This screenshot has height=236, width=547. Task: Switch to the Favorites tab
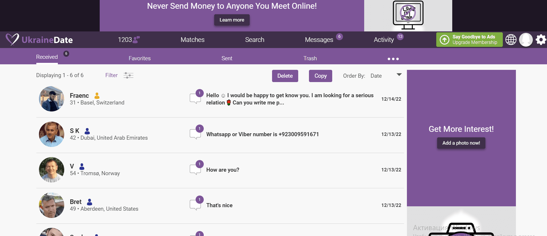click(x=140, y=58)
